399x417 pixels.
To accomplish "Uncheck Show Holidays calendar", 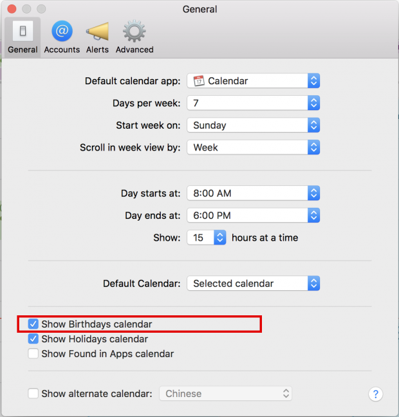I will [33, 339].
